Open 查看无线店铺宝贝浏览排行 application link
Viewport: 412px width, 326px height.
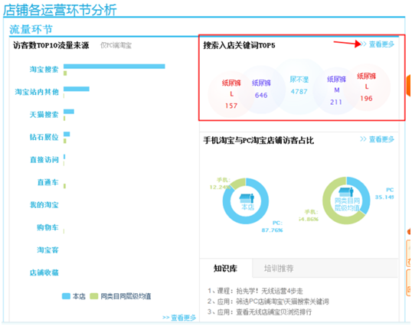pos(274,311)
